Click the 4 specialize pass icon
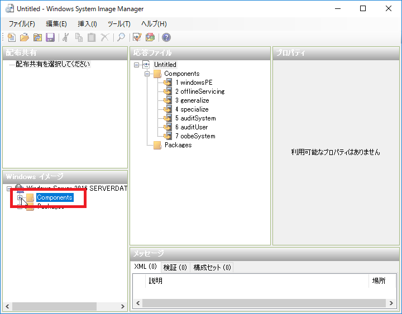Screen dimensions: 402x314 point(167,109)
